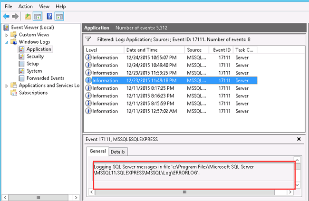Screen dimensions: 309x201
Task: Open the Action menu
Action: pos(25,7)
